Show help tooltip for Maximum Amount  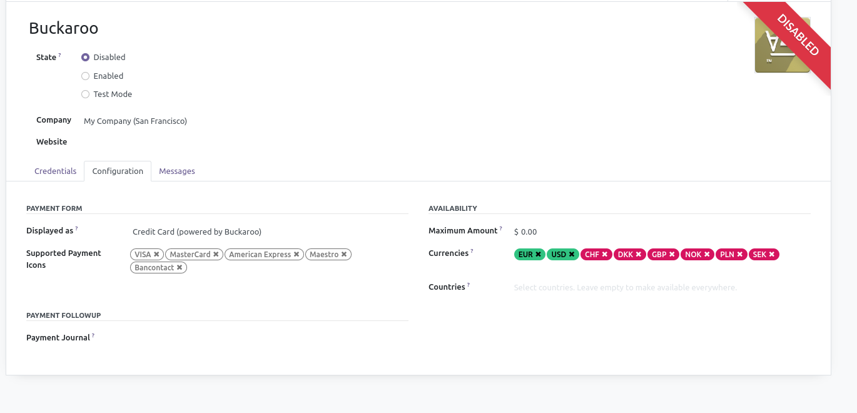click(501, 228)
